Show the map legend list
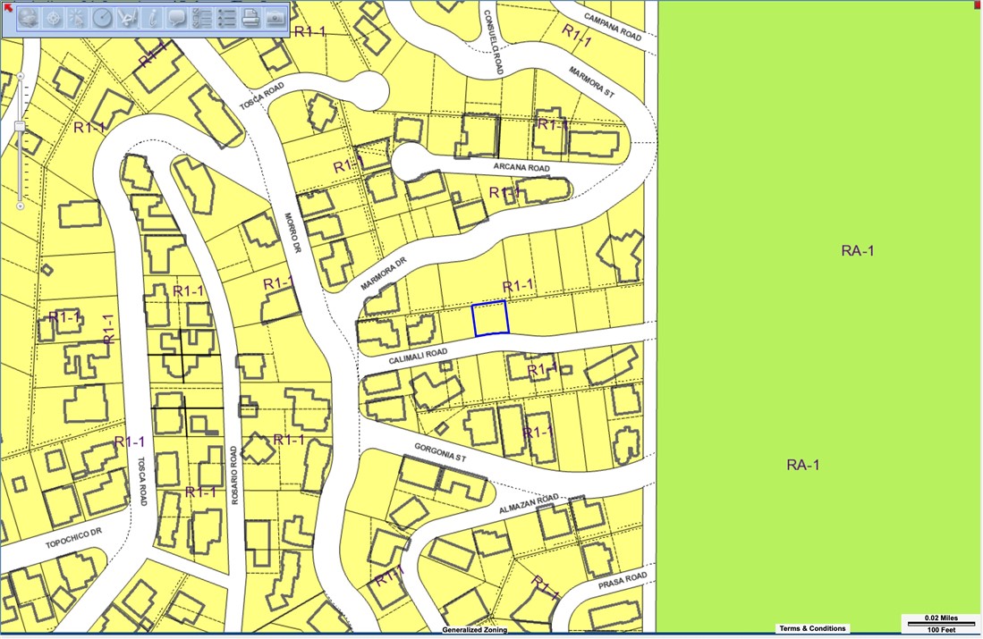The width and height of the screenshot is (983, 639). (x=226, y=18)
